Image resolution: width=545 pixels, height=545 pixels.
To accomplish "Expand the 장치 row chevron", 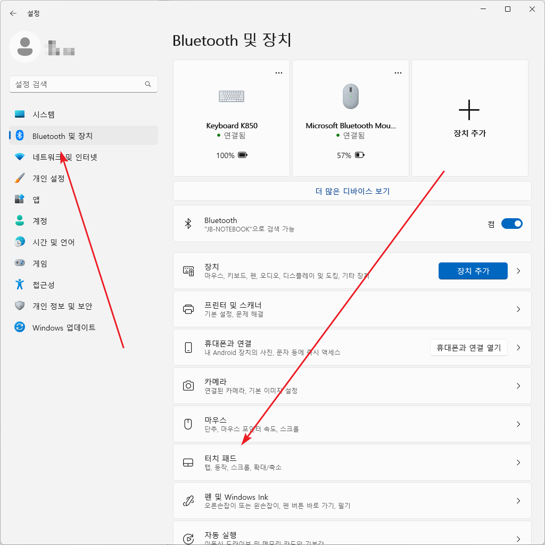I will [x=518, y=271].
